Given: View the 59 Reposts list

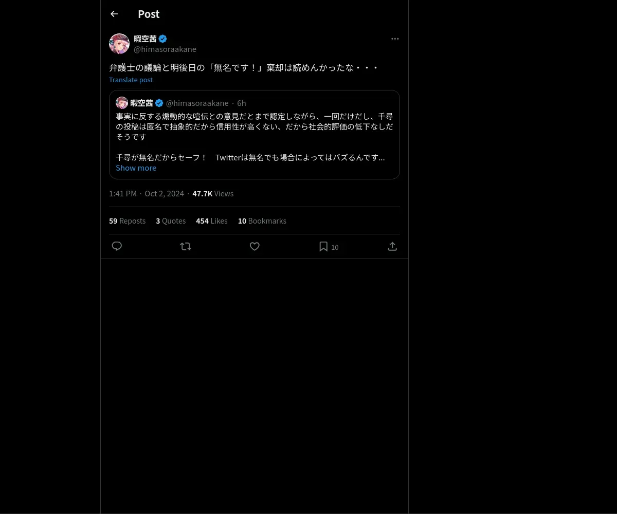Looking at the screenshot, I should [127, 221].
